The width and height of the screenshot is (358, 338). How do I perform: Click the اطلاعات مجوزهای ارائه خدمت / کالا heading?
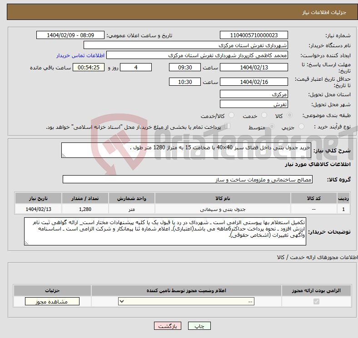coord(317,257)
